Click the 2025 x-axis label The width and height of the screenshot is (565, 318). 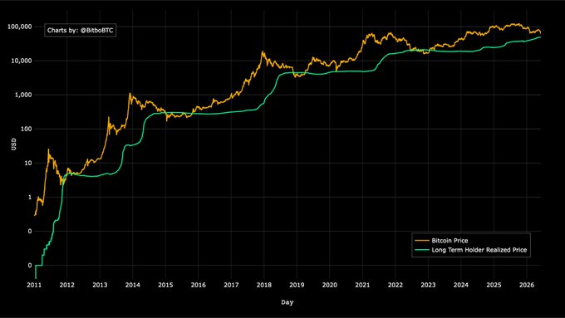pos(494,286)
